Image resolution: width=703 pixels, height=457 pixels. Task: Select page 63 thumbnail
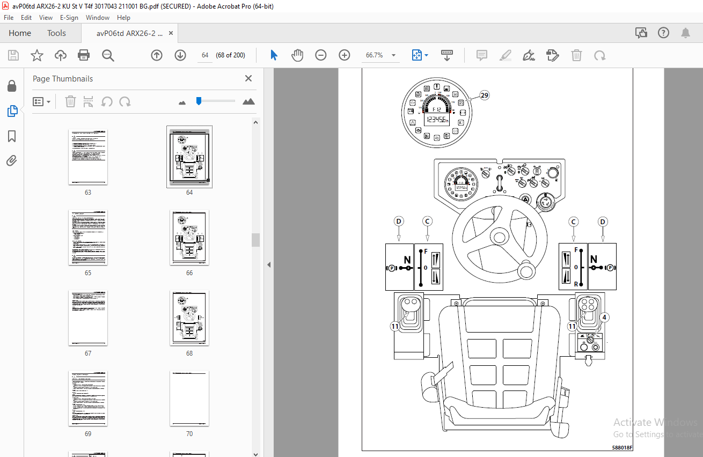[88, 157]
